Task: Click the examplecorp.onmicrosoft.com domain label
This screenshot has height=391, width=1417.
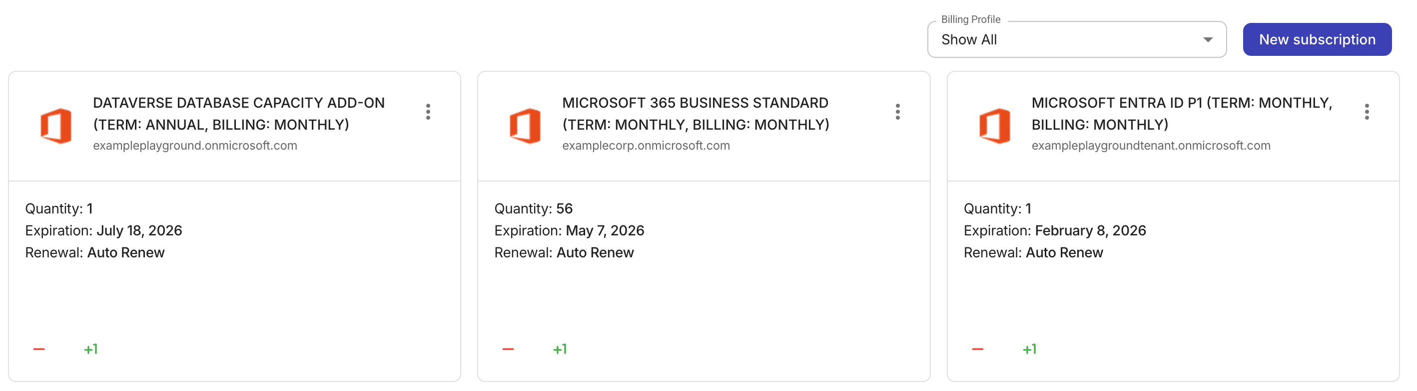Action: pos(646,146)
